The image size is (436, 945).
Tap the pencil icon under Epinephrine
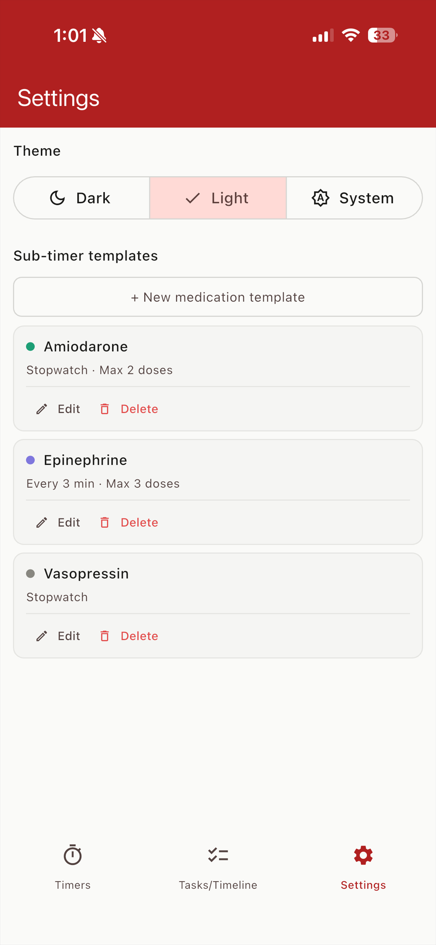click(x=42, y=522)
